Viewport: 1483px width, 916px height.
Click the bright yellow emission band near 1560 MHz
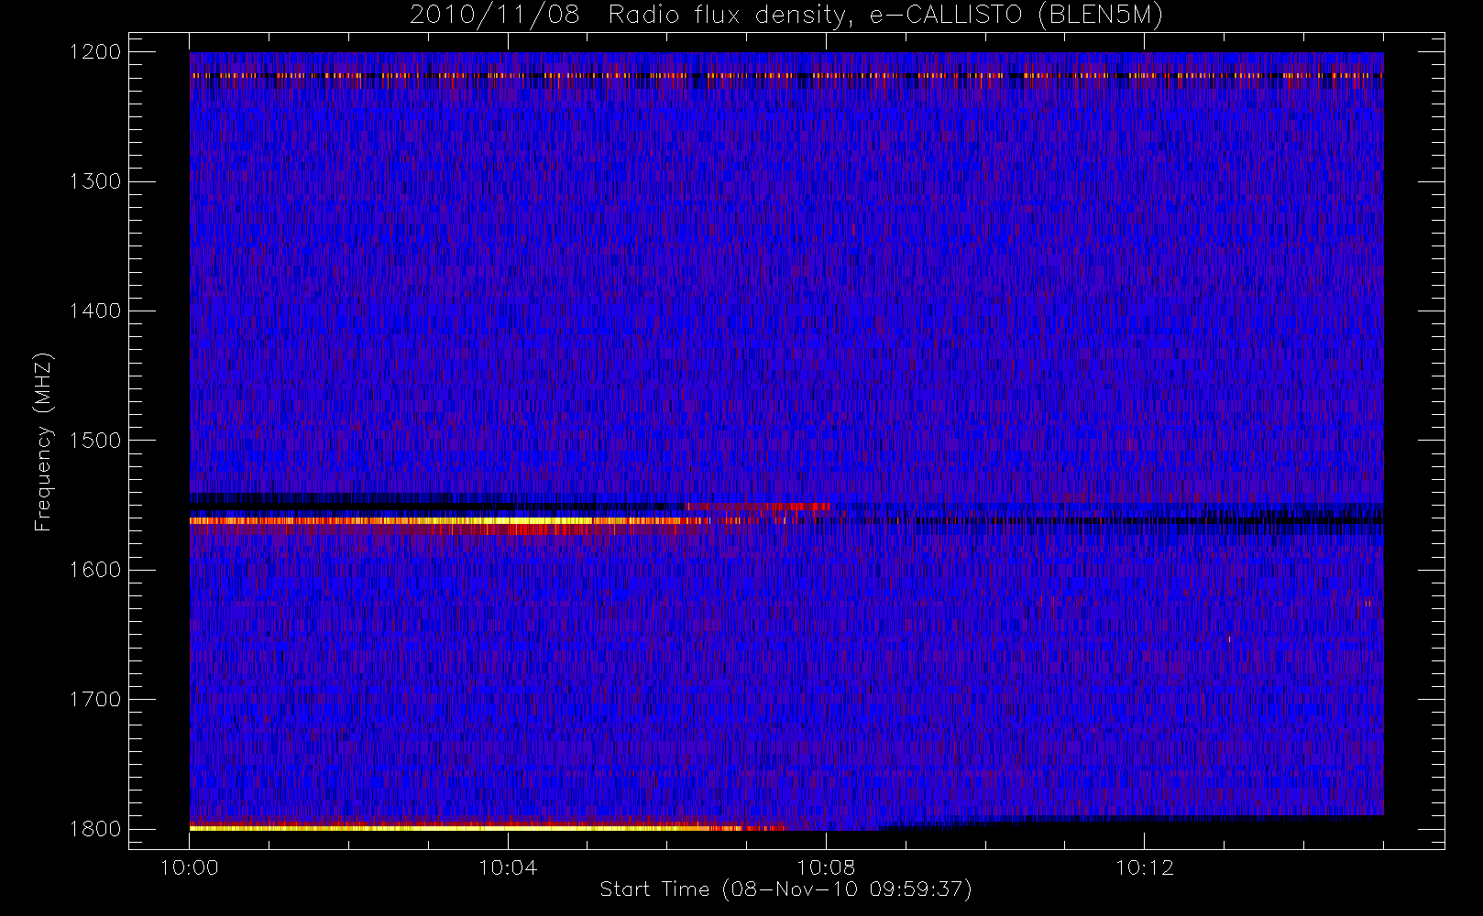pos(449,520)
